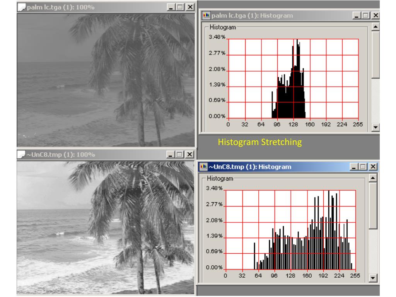
Task: Click scroll-up arrow in palm lc.tga Histogram window
Action: [376, 27]
